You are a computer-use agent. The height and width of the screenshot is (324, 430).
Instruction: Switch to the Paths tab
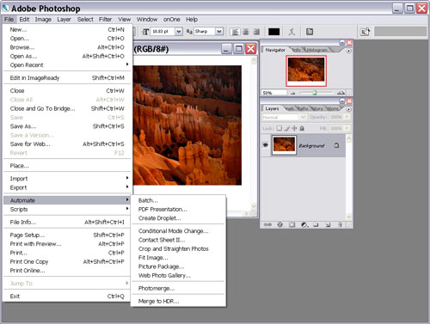(303, 108)
